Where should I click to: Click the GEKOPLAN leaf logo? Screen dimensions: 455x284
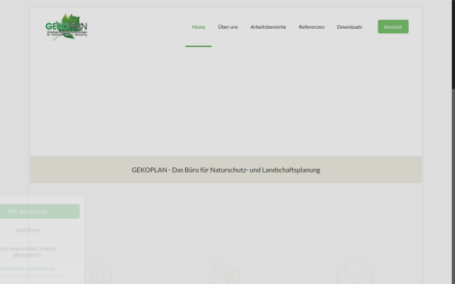(x=66, y=27)
